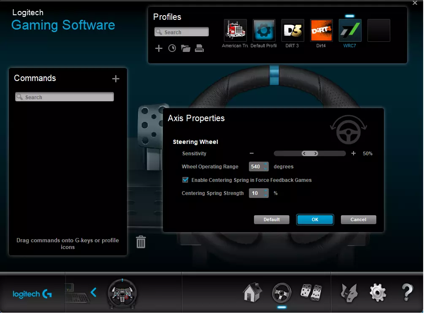Select the keyboard device icon

[77, 293]
